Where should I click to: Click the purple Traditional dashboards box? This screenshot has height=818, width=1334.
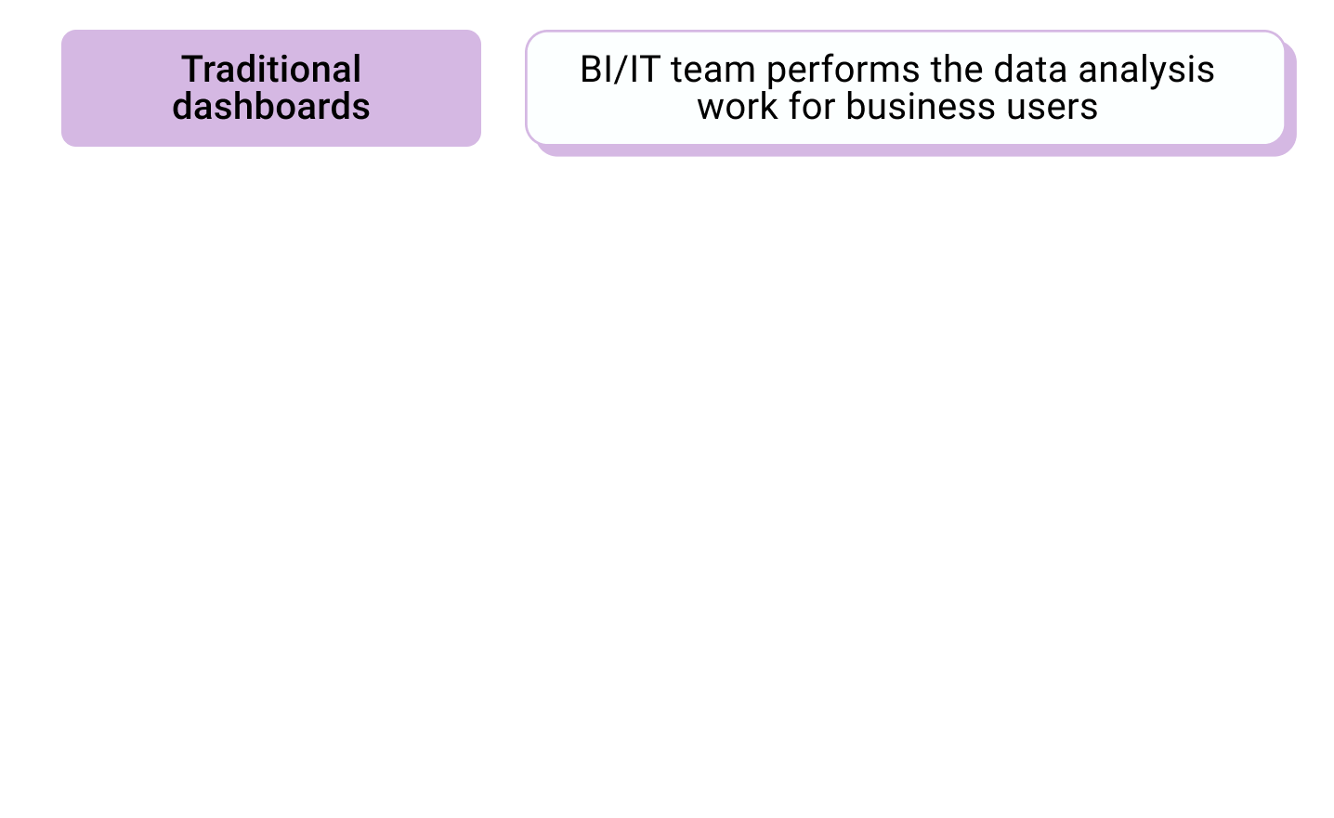[271, 88]
